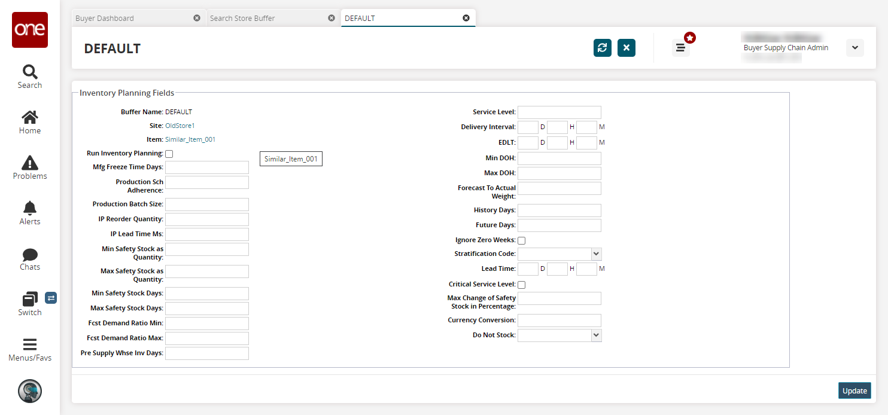Click the ONE logo icon
Screen dimensions: 888x415
tap(30, 30)
